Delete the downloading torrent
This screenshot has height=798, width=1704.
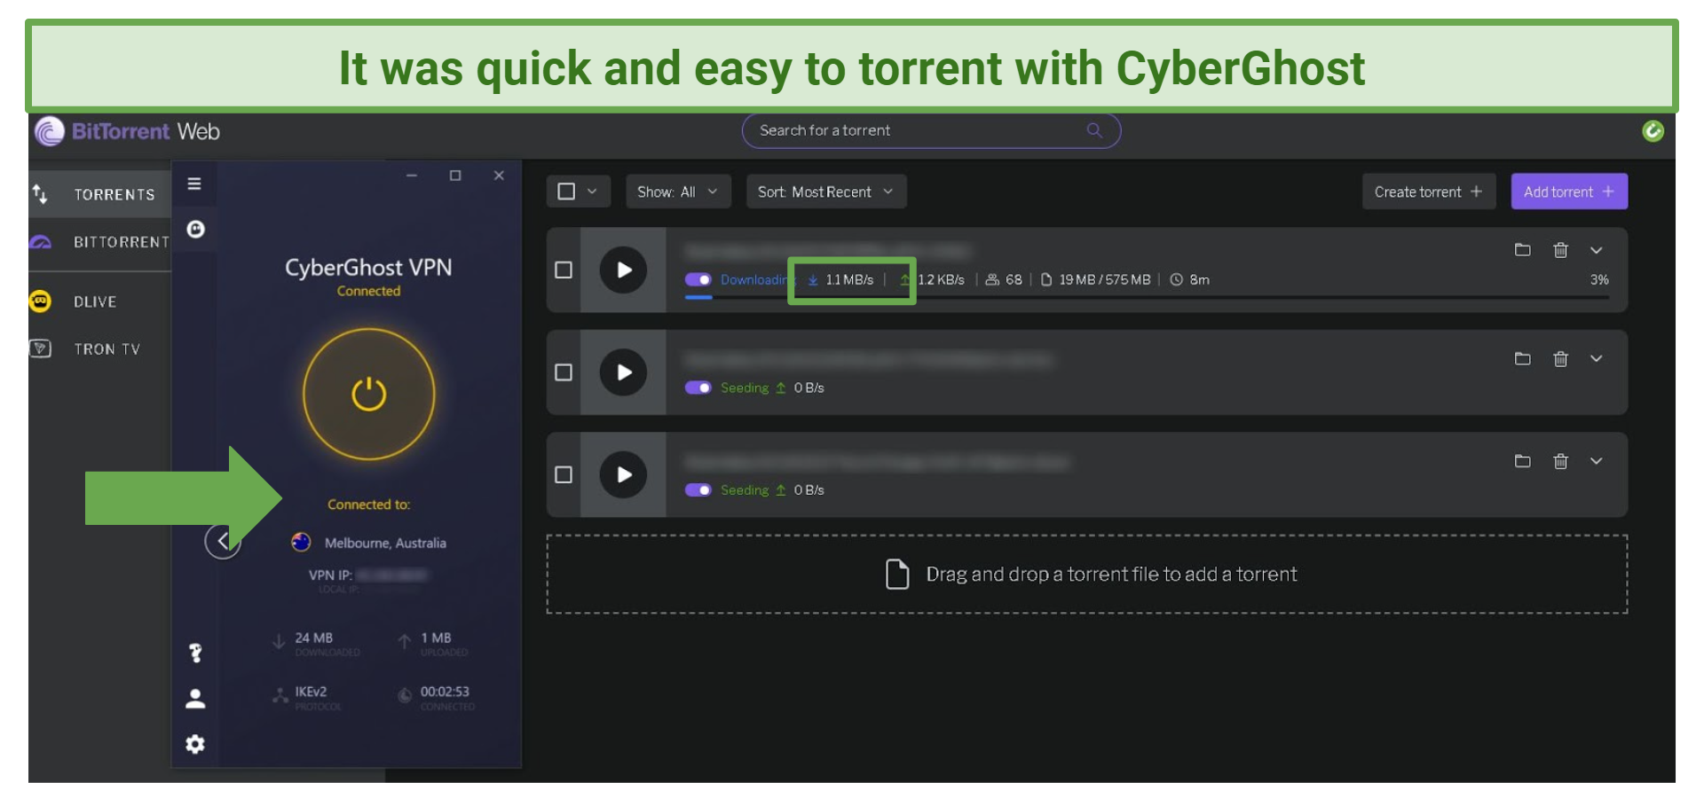click(x=1560, y=250)
